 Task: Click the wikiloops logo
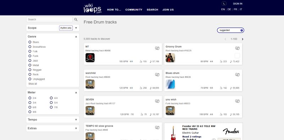pos(92,8)
